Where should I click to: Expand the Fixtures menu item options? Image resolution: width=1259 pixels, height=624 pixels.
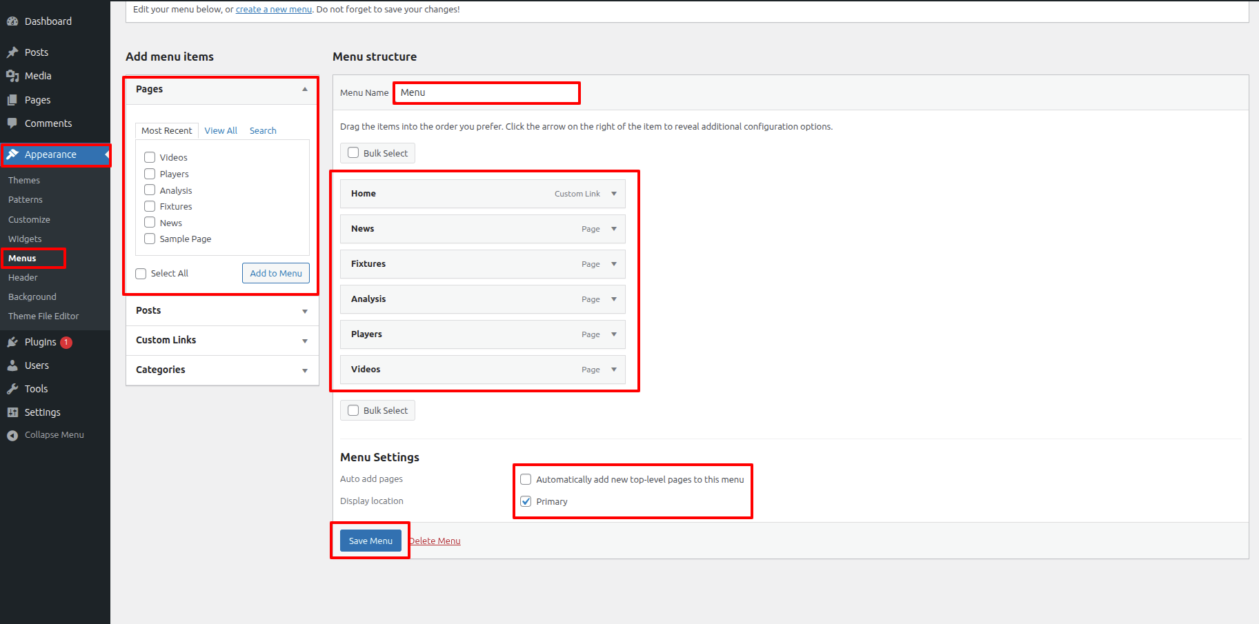coord(614,264)
